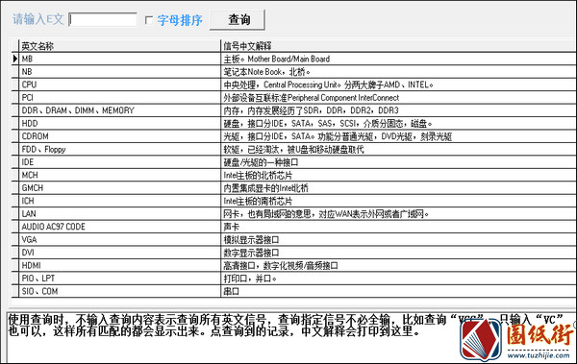Select the FDD、Floppy cell
This screenshot has height=364, width=577.
119,149
